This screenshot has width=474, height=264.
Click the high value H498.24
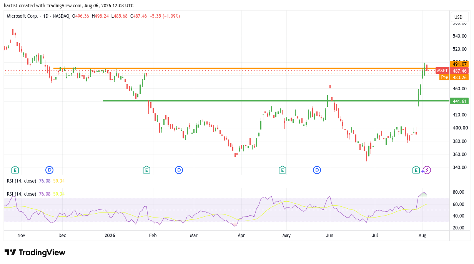click(100, 16)
